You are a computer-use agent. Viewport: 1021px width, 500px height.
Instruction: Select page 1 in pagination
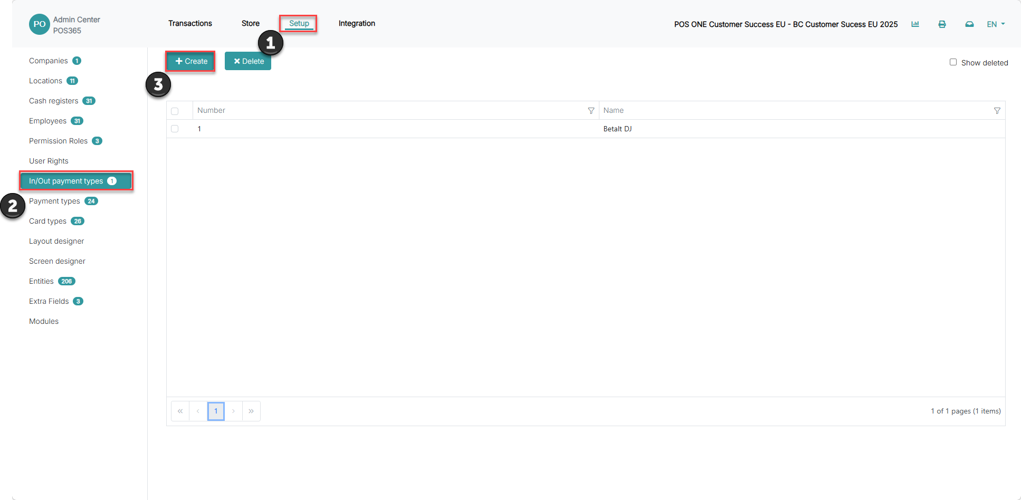pos(216,411)
